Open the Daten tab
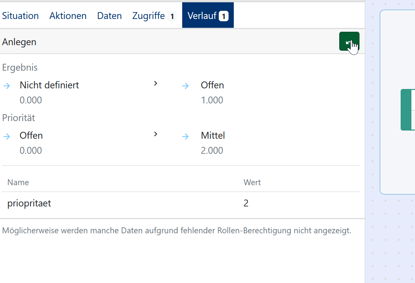This screenshot has height=283, width=415. tap(109, 16)
